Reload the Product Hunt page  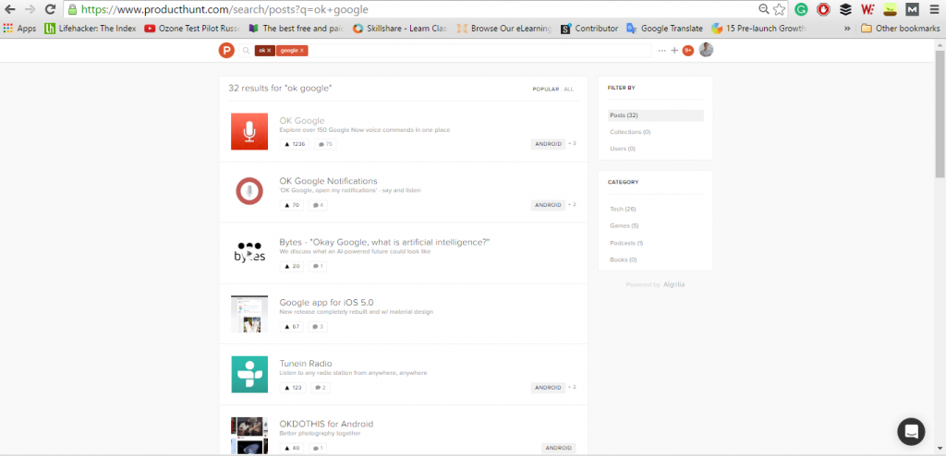tap(51, 9)
